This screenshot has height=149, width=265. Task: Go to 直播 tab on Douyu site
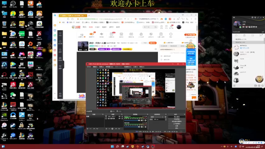pos(91,27)
